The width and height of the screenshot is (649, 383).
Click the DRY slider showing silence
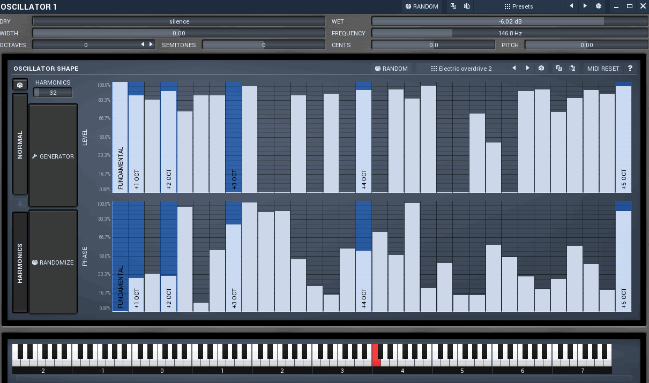pyautogui.click(x=179, y=21)
